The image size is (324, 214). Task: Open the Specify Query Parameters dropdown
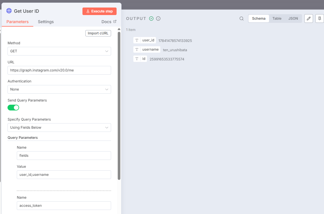point(59,128)
